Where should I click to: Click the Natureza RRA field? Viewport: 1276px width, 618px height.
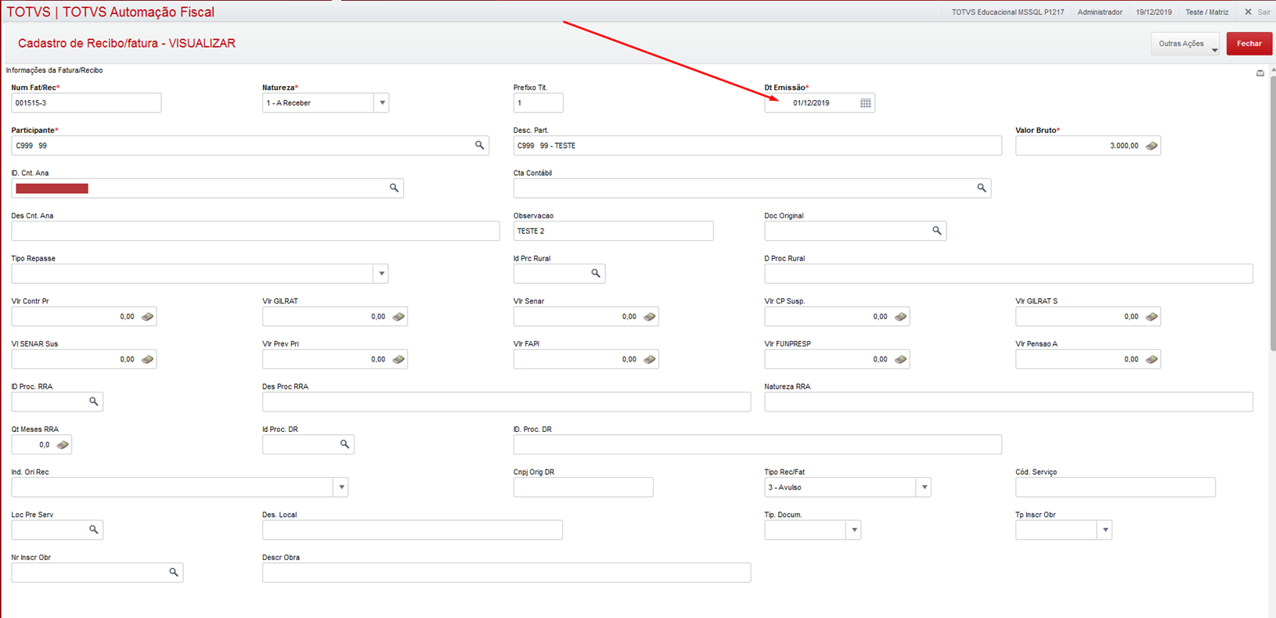click(x=1008, y=402)
